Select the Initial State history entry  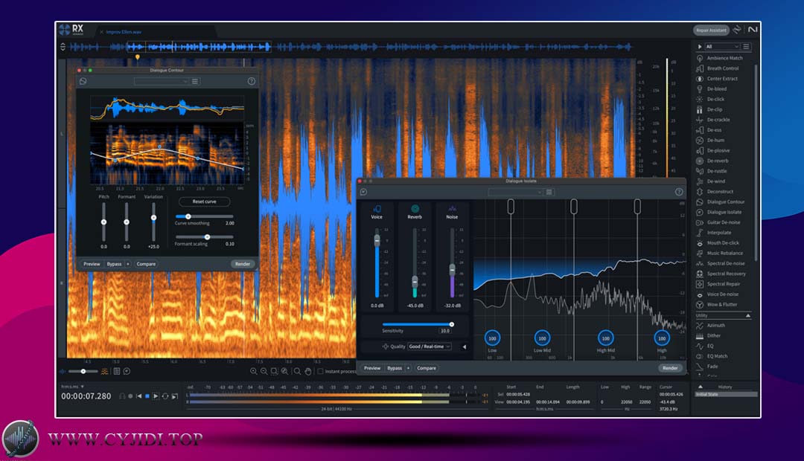(726, 394)
